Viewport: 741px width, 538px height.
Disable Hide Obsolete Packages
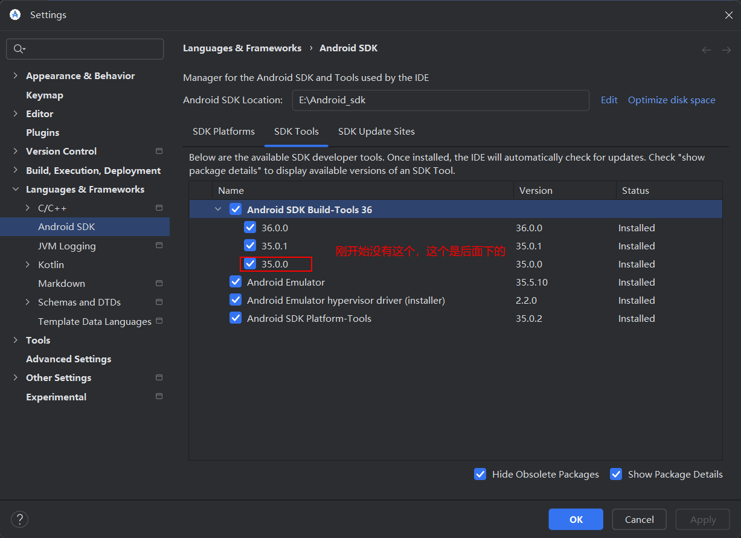(x=480, y=474)
